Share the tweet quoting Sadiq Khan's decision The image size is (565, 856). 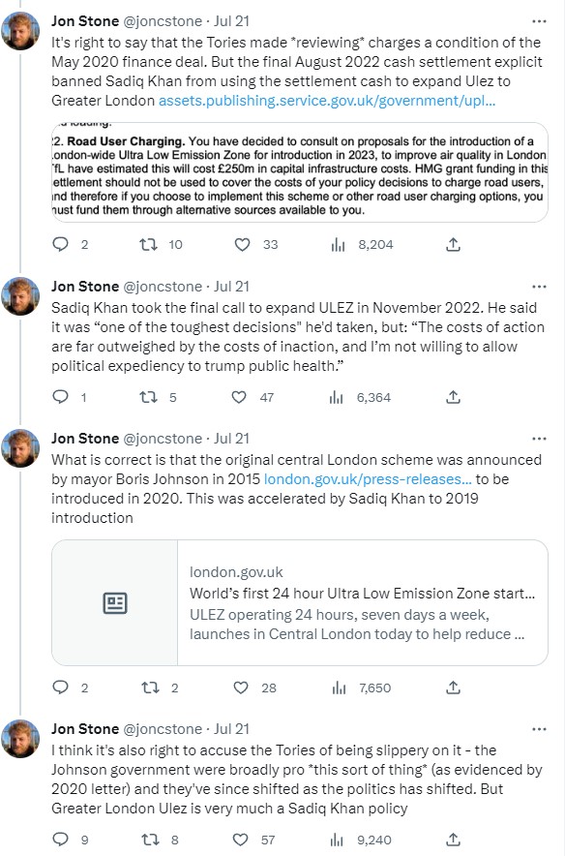pyautogui.click(x=453, y=397)
